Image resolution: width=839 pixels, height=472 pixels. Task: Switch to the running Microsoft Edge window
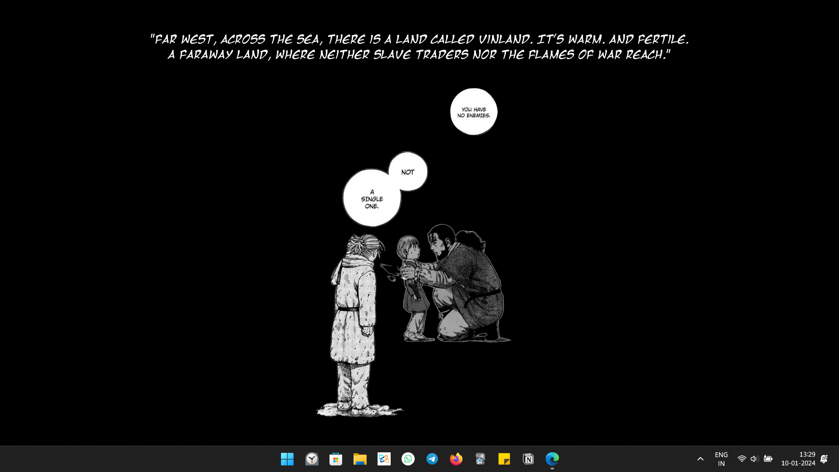tap(552, 459)
